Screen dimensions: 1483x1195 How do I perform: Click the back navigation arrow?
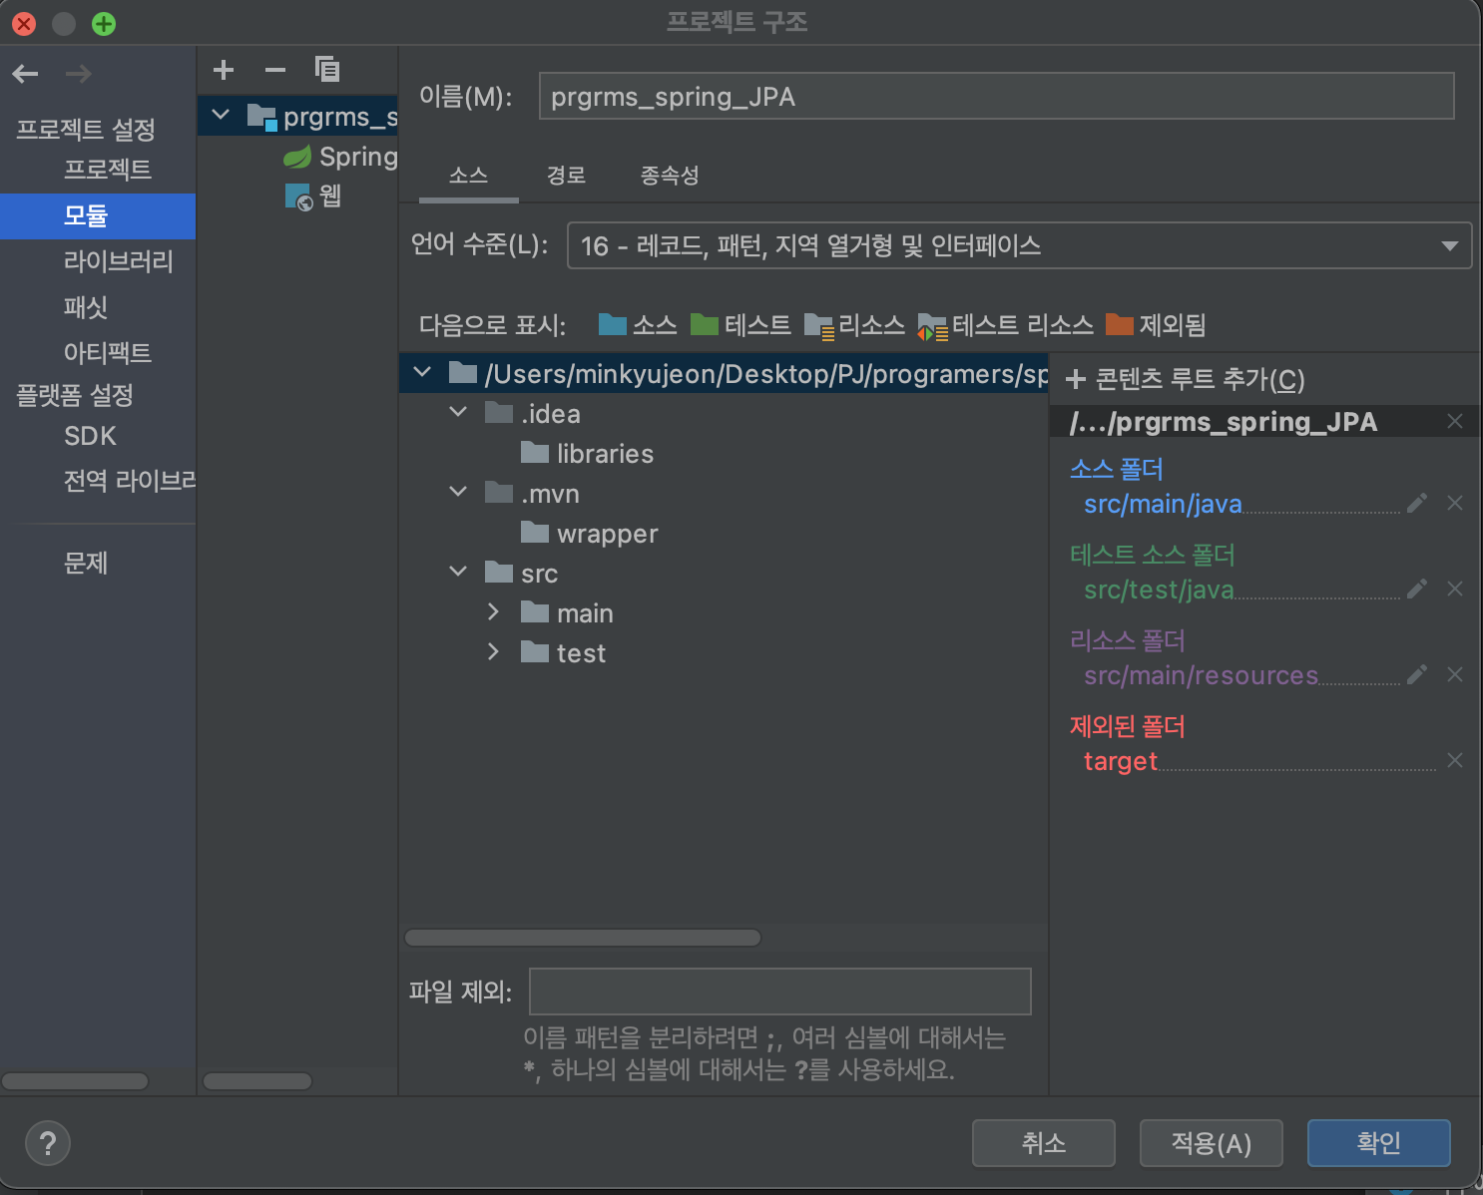(x=26, y=74)
